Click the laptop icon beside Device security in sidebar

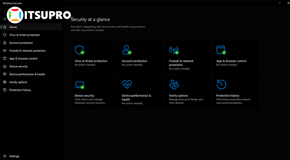[x=5, y=66]
